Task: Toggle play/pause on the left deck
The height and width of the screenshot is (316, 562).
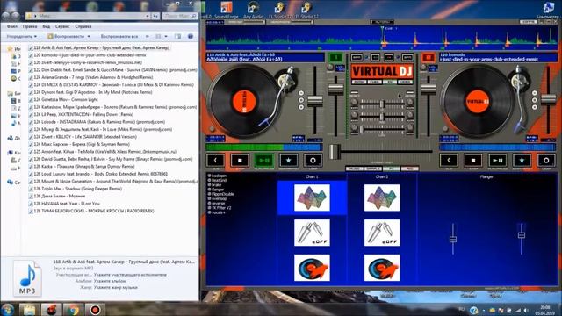Action: coord(264,161)
